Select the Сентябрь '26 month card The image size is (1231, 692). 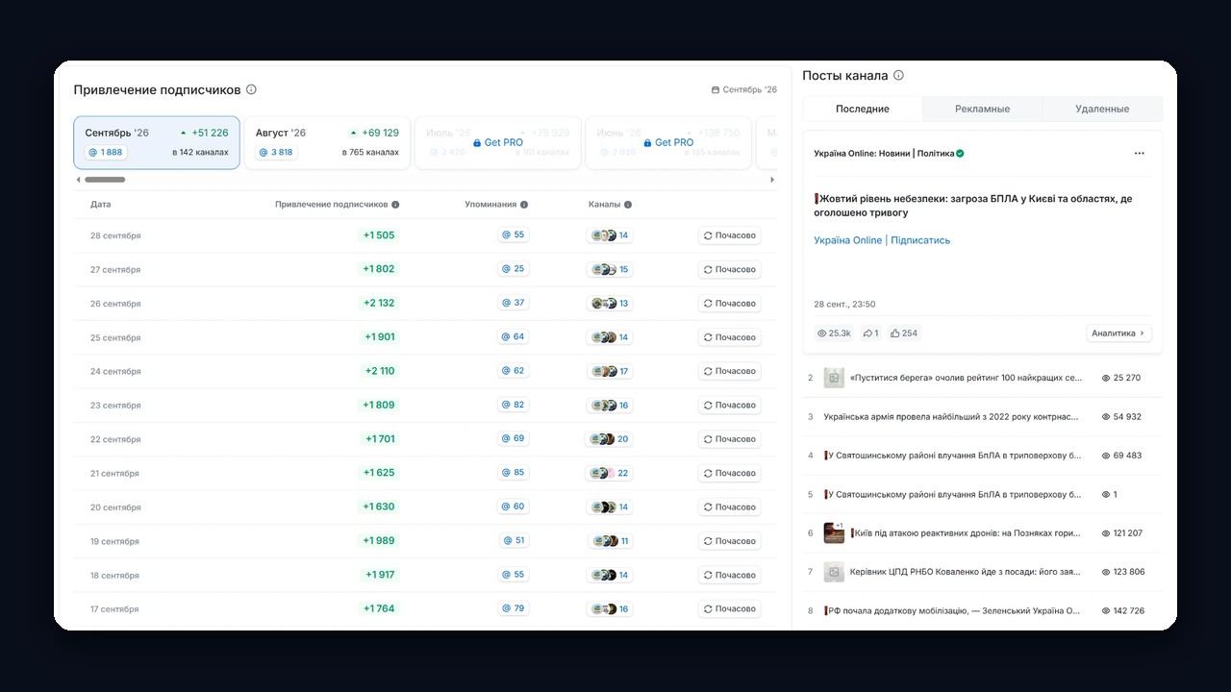(x=157, y=142)
